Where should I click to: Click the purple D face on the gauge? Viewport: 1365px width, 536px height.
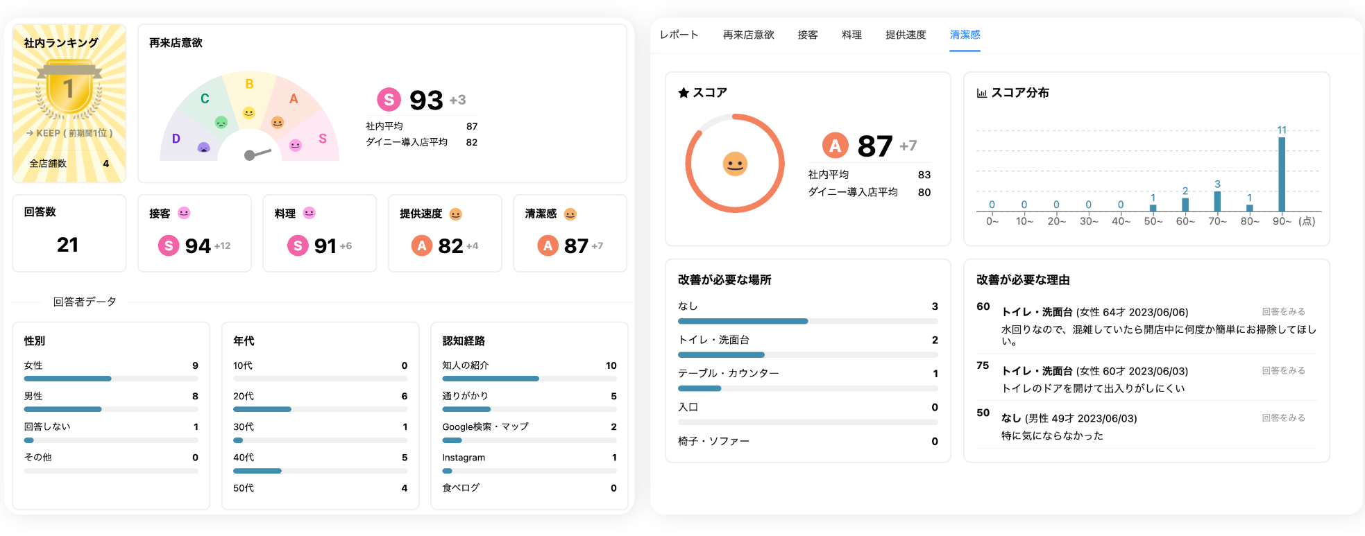pos(203,147)
